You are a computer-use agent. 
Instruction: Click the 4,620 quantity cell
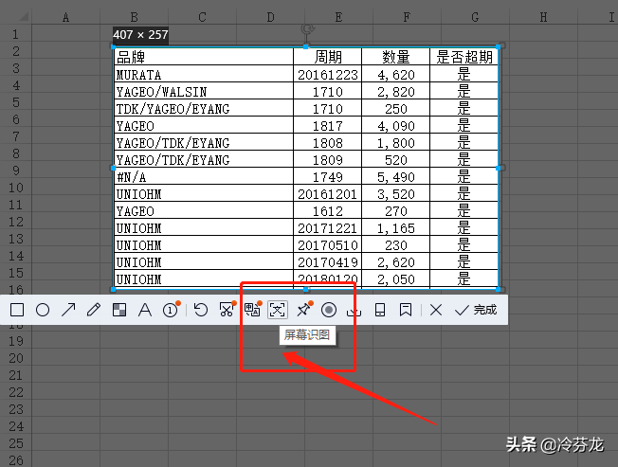point(395,75)
